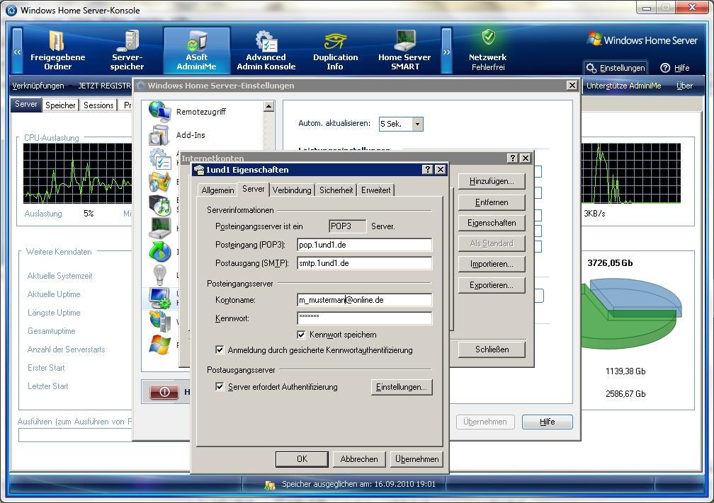Image resolution: width=714 pixels, height=503 pixels.
Task: Click the total capacity value 3726,05 Gb
Action: click(x=610, y=263)
